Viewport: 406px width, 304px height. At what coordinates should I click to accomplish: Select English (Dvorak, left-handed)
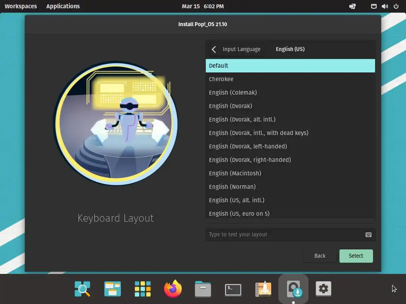tap(290, 146)
